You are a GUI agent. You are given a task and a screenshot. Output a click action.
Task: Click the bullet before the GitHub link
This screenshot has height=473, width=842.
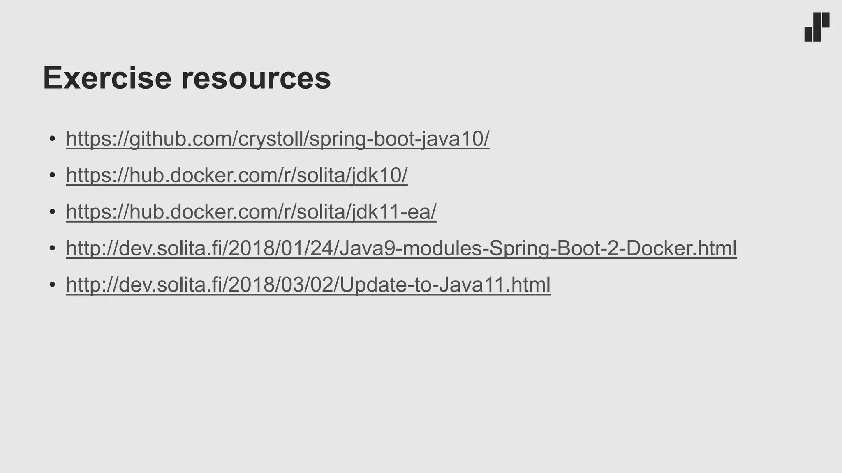52,139
